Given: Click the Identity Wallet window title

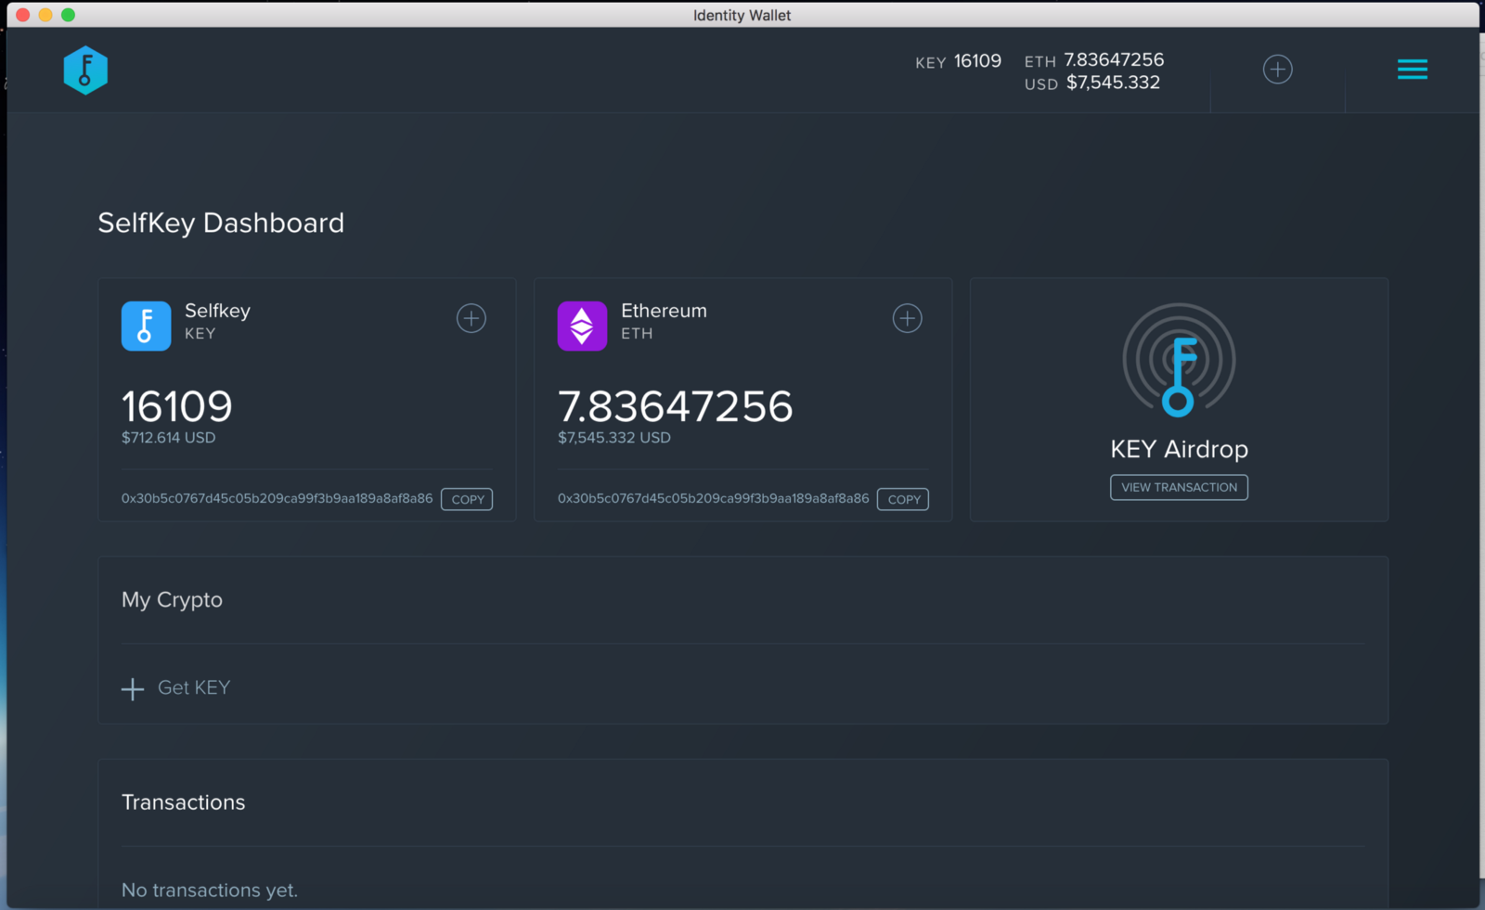Looking at the screenshot, I should [x=742, y=15].
